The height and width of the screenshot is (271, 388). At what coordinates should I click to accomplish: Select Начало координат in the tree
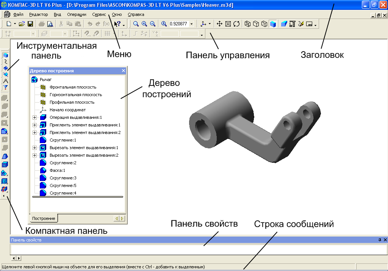67,110
